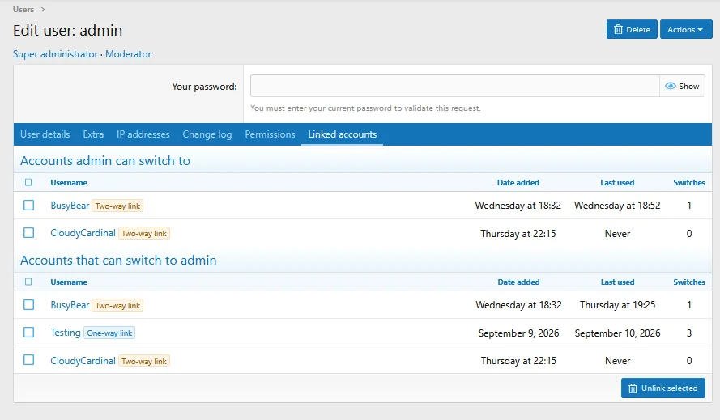720x420 pixels.
Task: Click trash icon on Unlink selected button
Action: tap(633, 388)
